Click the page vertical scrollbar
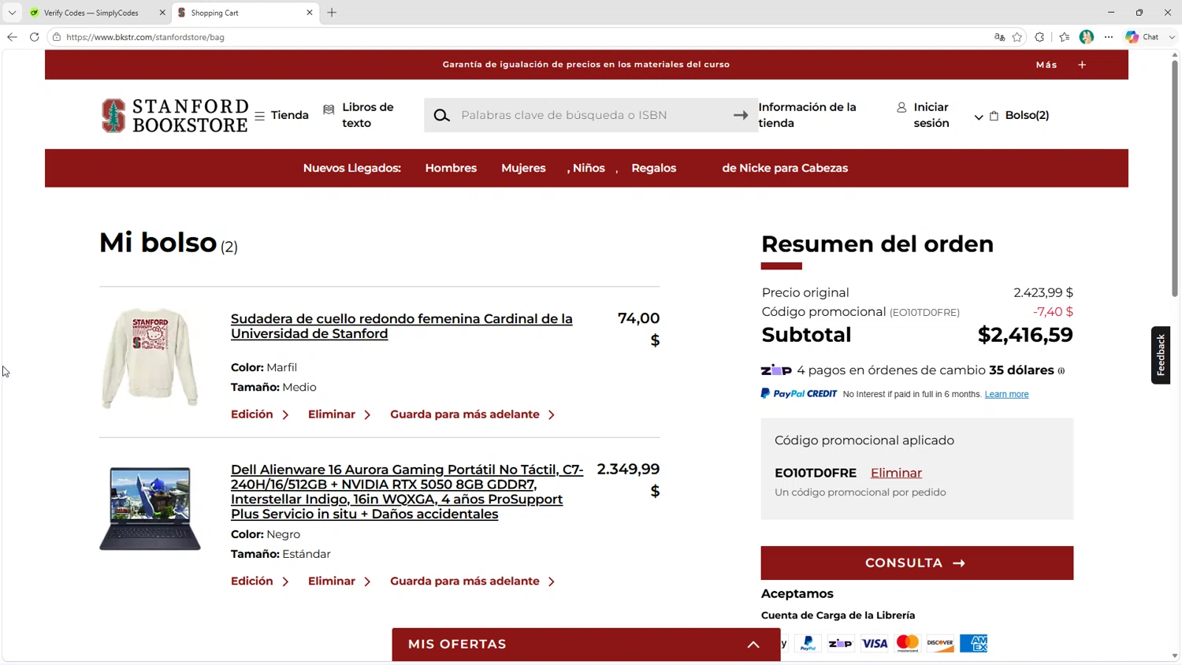Image resolution: width=1182 pixels, height=665 pixels. (1174, 178)
